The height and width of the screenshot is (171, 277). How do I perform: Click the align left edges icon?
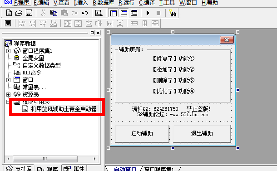tap(22, 23)
